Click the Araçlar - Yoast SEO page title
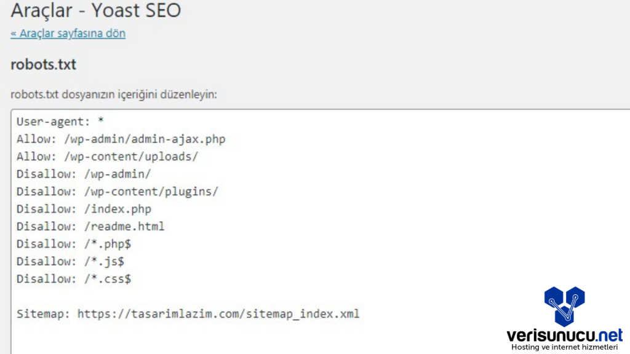 pos(96,10)
